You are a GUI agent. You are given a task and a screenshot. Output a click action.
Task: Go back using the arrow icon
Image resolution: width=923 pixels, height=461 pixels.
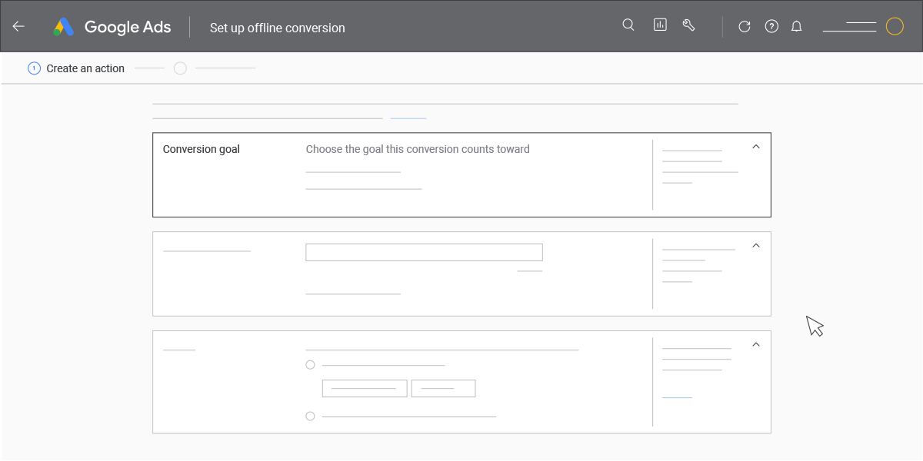[18, 26]
